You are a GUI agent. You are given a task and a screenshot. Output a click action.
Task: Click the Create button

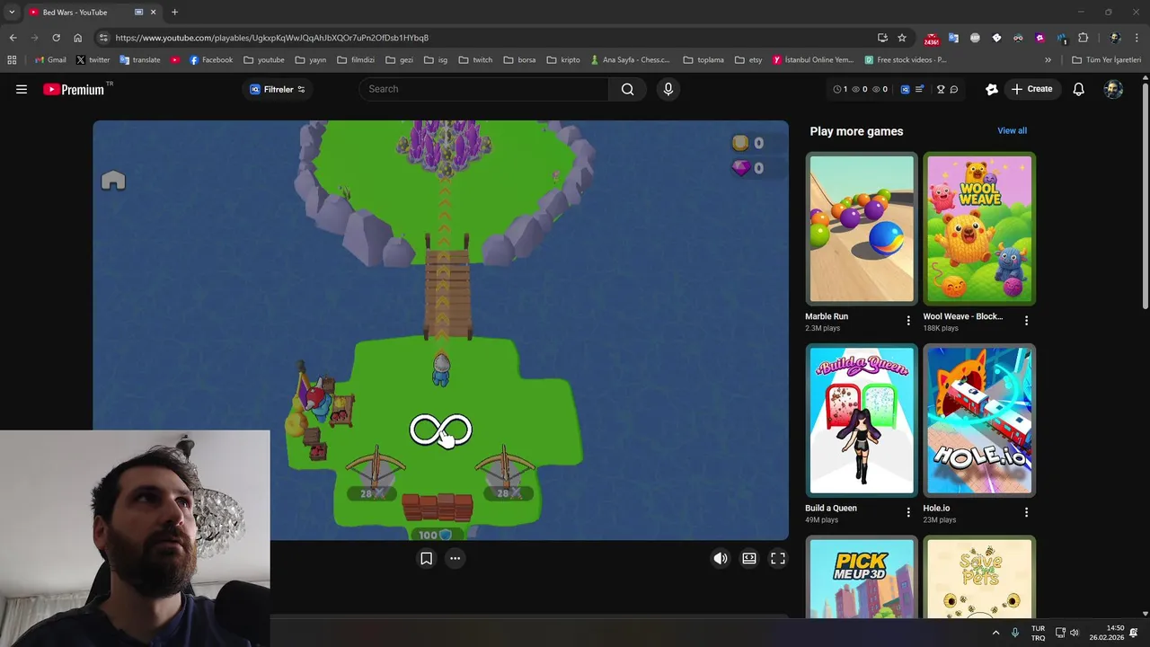tap(1031, 89)
